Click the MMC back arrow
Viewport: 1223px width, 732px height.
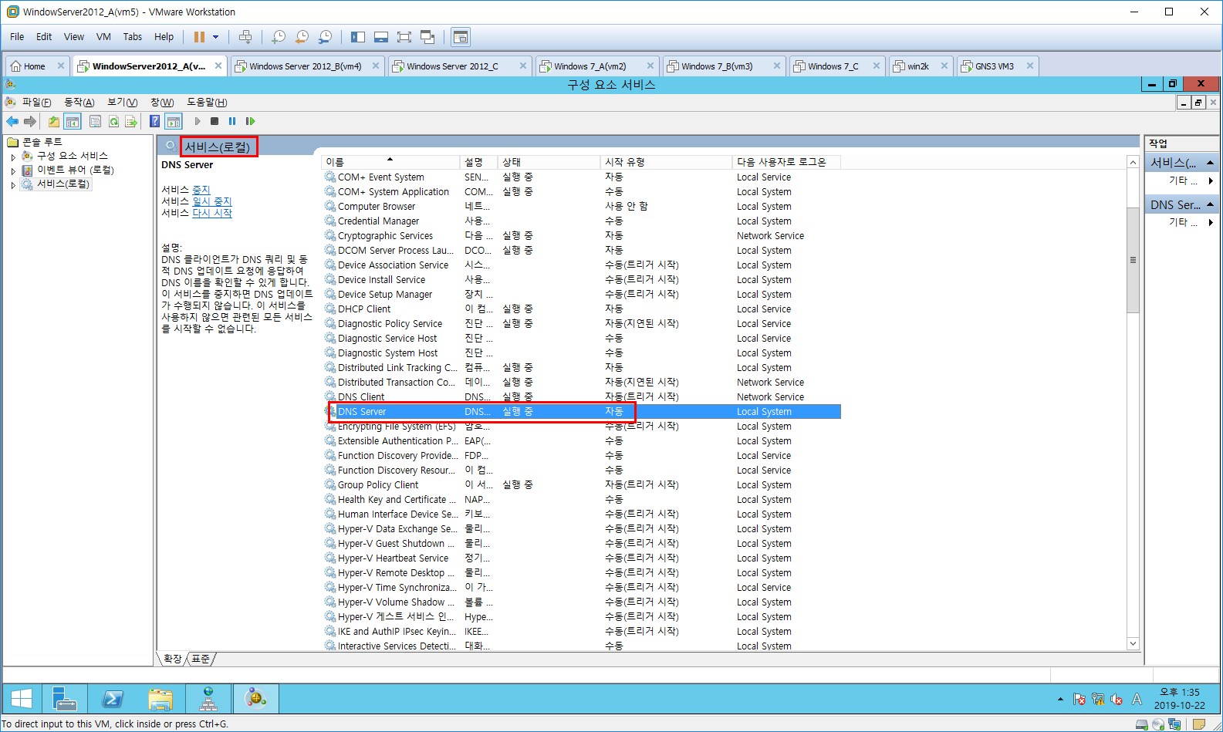[x=12, y=121]
